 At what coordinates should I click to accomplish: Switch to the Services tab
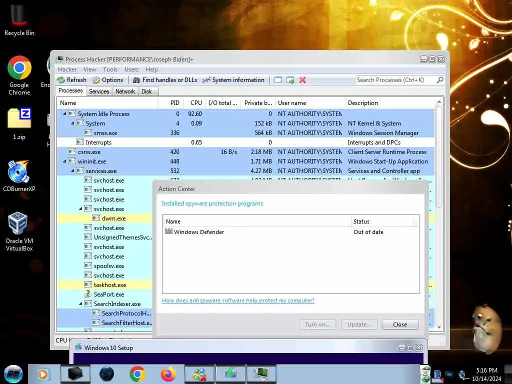pyautogui.click(x=99, y=91)
